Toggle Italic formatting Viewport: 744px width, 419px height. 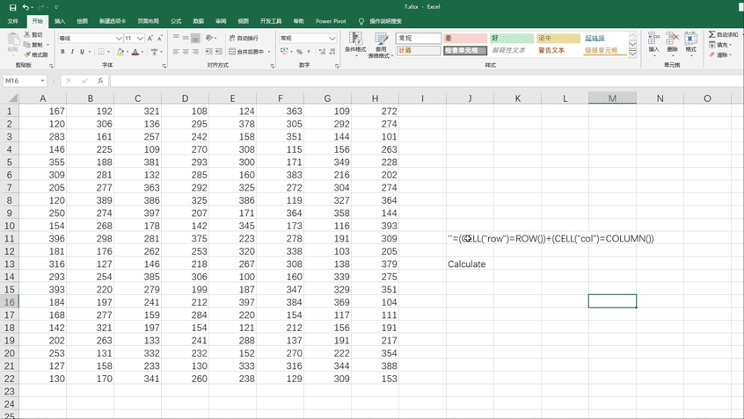pos(72,52)
